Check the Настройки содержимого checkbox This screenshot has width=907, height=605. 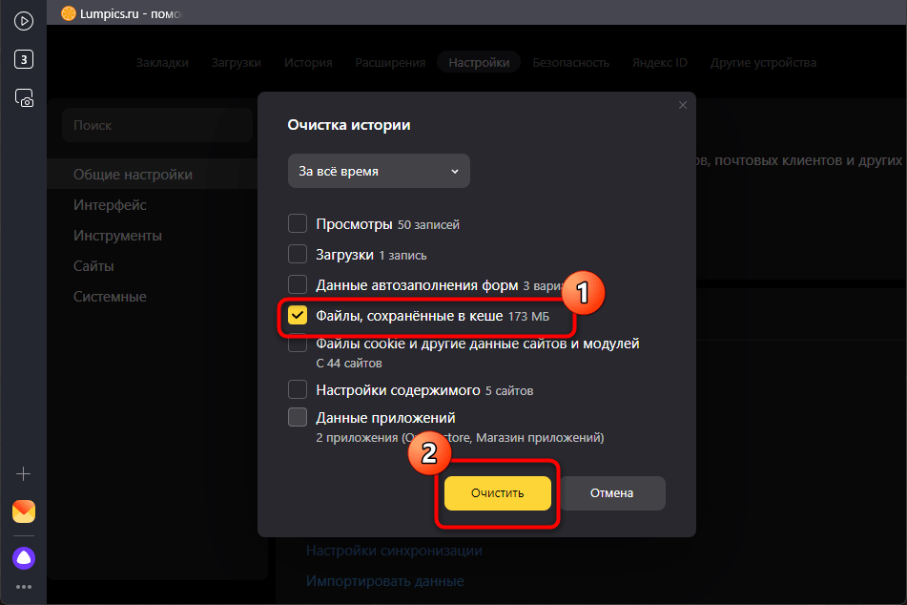298,389
